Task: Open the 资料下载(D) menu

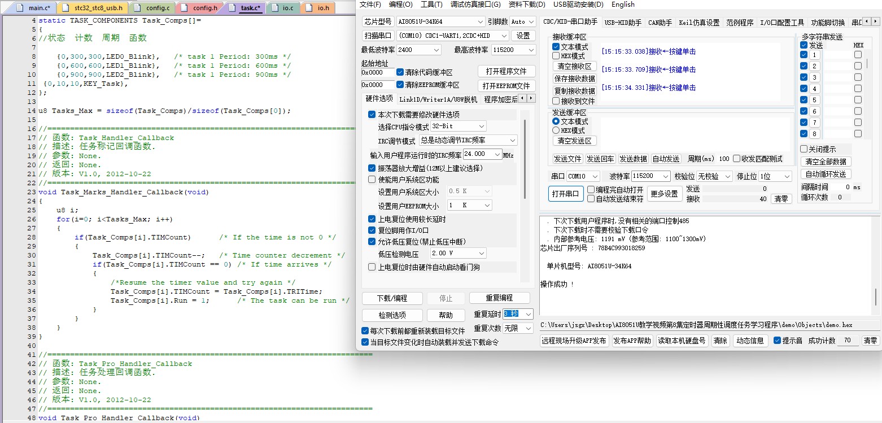Action: (527, 5)
